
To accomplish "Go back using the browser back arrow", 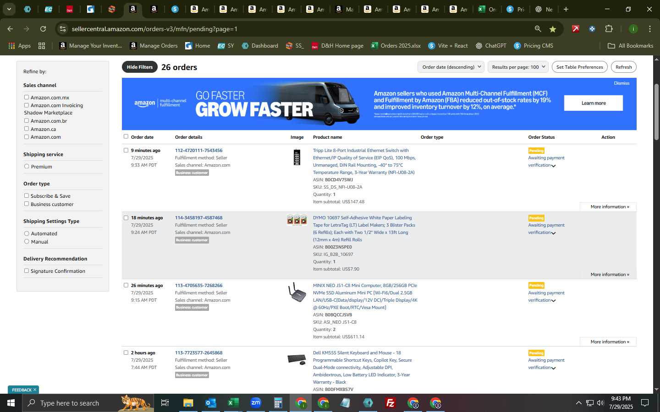I will pyautogui.click(x=10, y=29).
